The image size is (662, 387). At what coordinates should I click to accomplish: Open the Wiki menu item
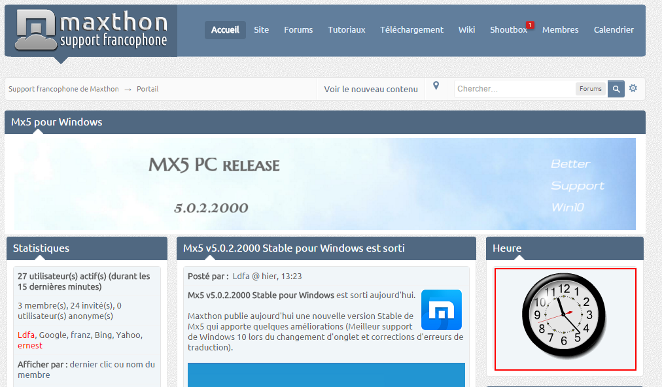pyautogui.click(x=466, y=30)
